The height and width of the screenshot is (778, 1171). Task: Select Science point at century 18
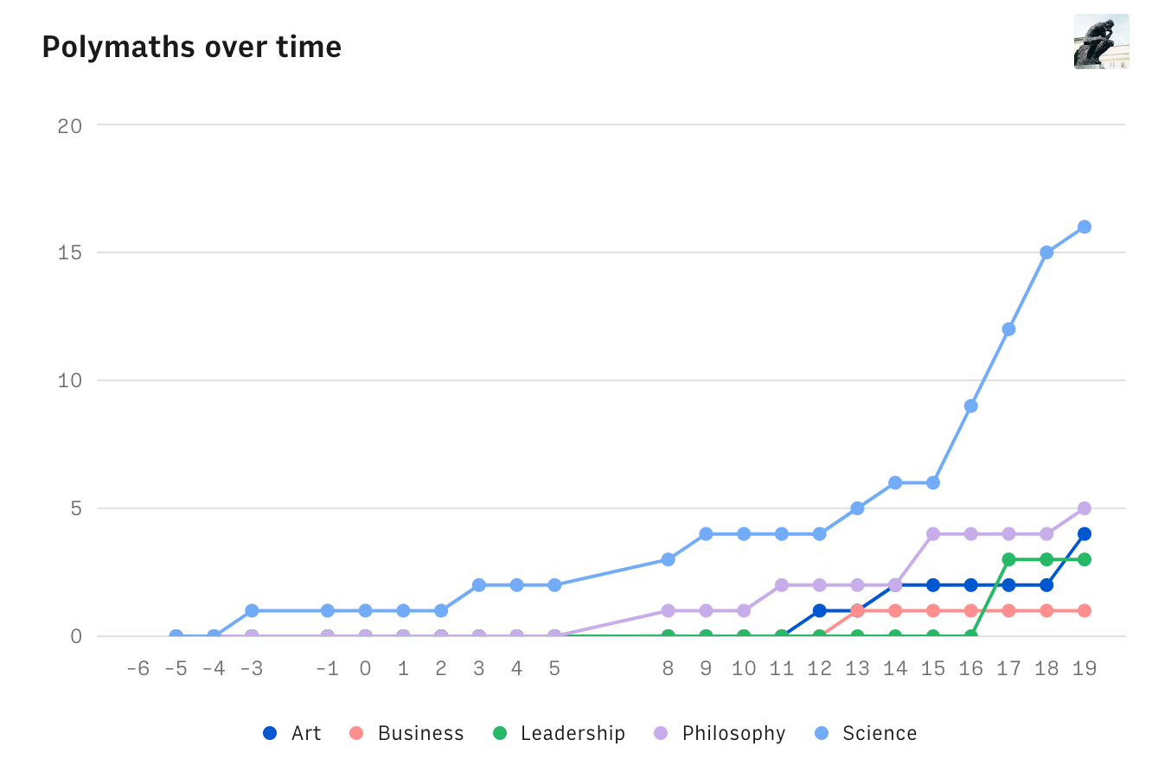[1046, 252]
